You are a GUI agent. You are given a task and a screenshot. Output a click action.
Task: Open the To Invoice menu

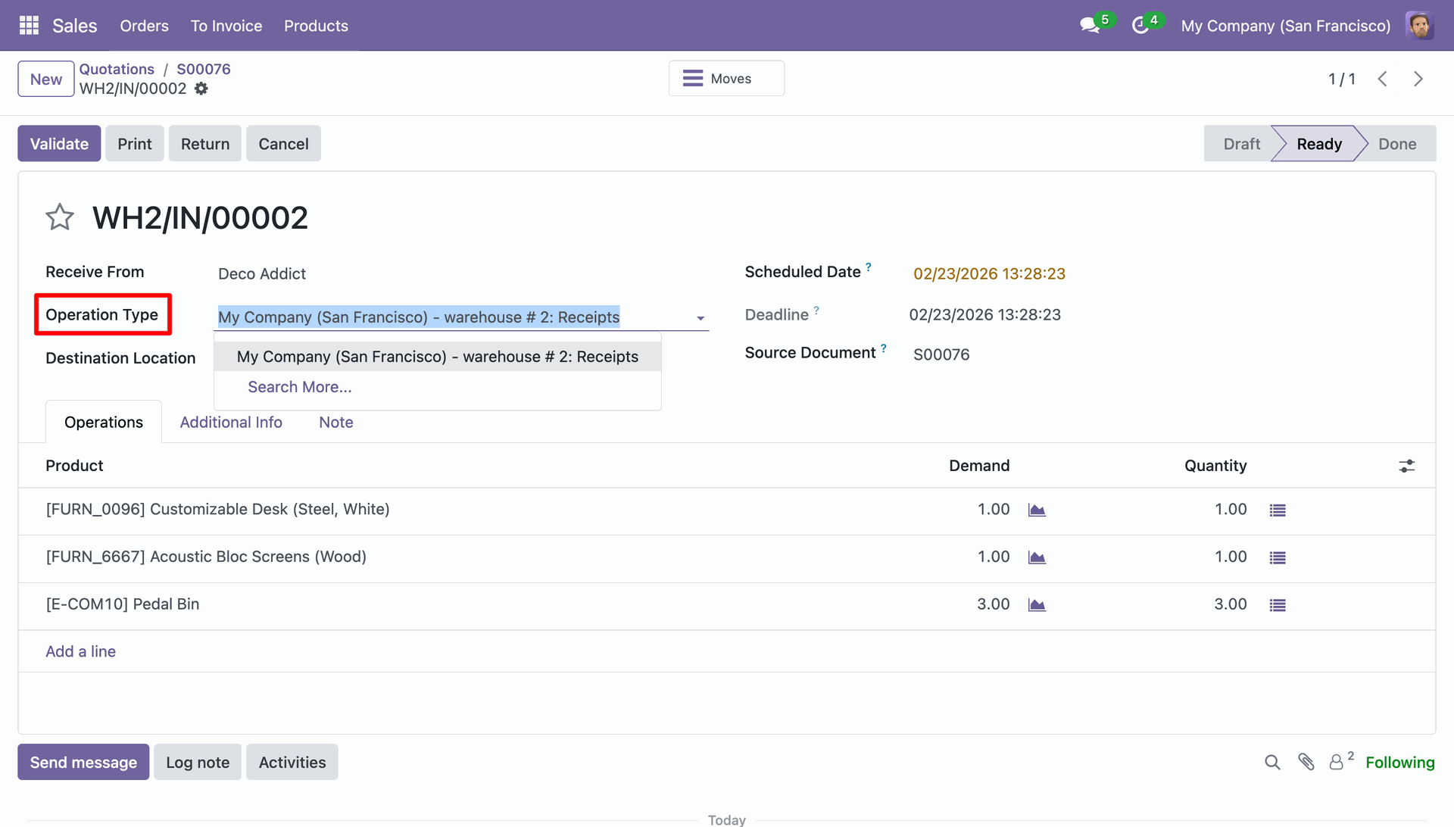click(x=226, y=26)
